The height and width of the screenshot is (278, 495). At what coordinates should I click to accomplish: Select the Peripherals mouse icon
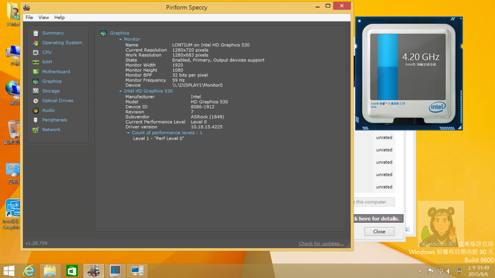click(x=36, y=120)
